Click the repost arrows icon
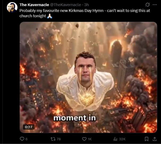 (53, 139)
